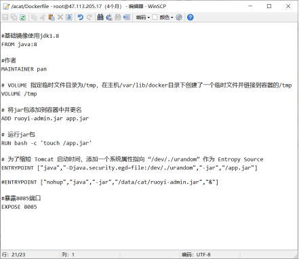Open the 颜色 color dropdown
The width and height of the screenshot is (299, 259).
tap(167, 17)
